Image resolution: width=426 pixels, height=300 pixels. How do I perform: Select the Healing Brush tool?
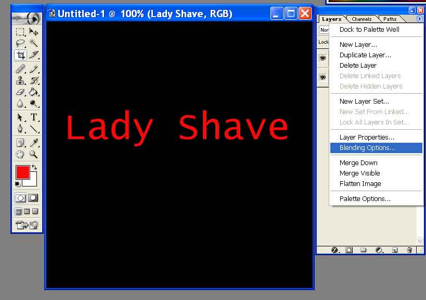(x=20, y=69)
